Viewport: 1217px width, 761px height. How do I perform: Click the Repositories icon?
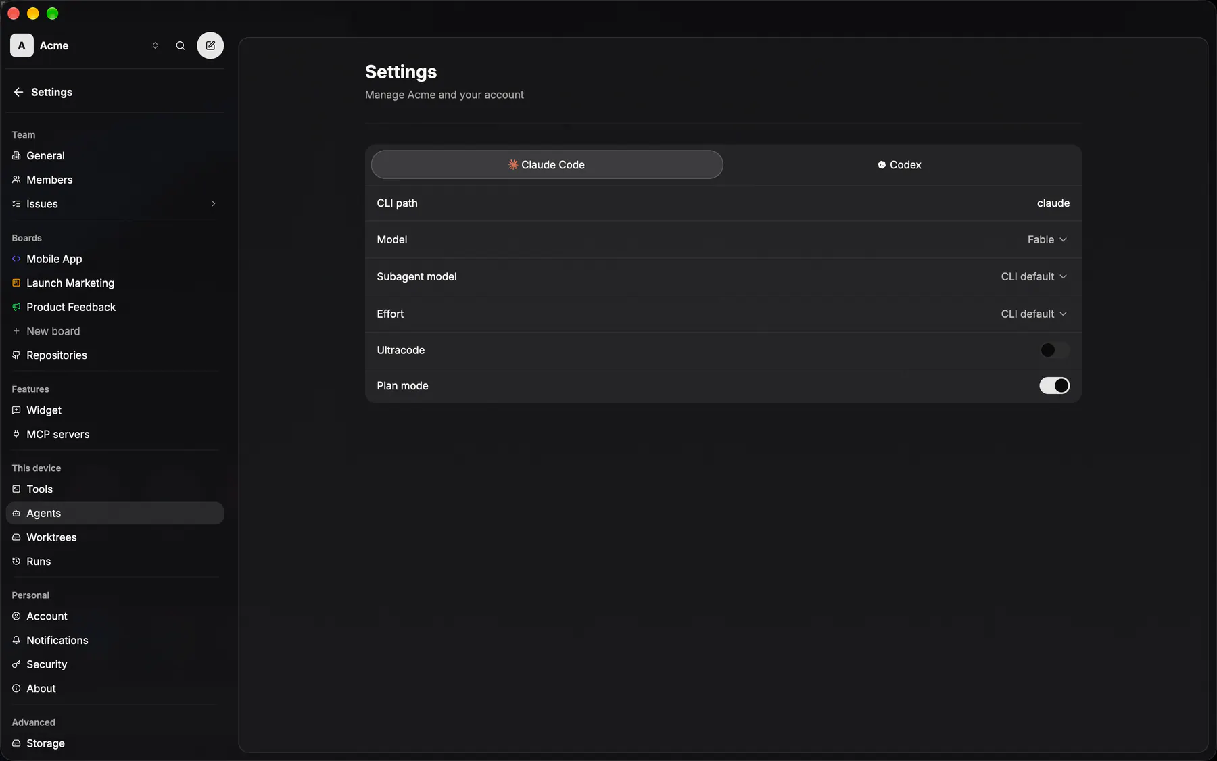tap(16, 355)
